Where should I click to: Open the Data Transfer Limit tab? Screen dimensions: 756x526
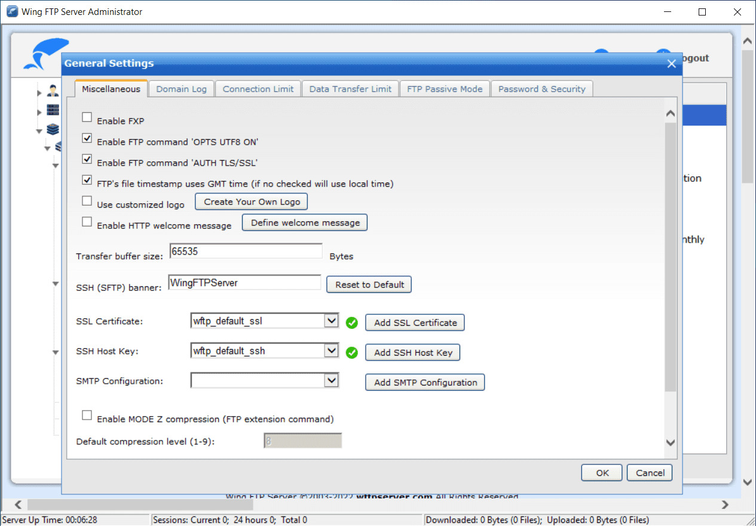coord(350,89)
